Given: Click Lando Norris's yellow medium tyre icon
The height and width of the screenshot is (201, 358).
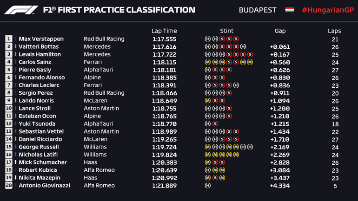Looking at the screenshot, I should pyautogui.click(x=207, y=101).
